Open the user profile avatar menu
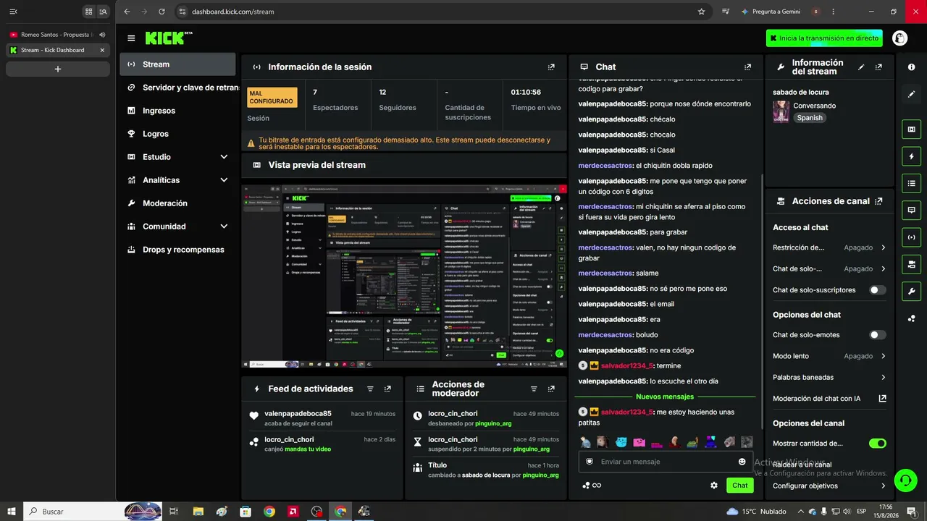This screenshot has width=927, height=521. point(900,38)
